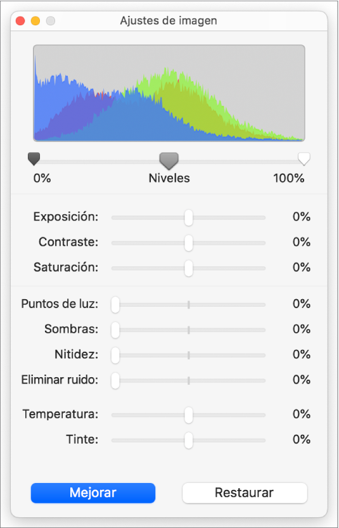Click the Nitidez slider knob
339x528 pixels.
(x=115, y=355)
